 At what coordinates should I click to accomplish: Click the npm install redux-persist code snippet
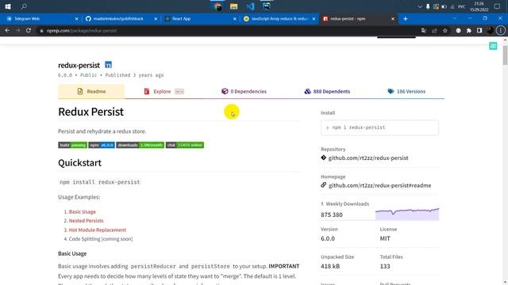tap(100, 182)
